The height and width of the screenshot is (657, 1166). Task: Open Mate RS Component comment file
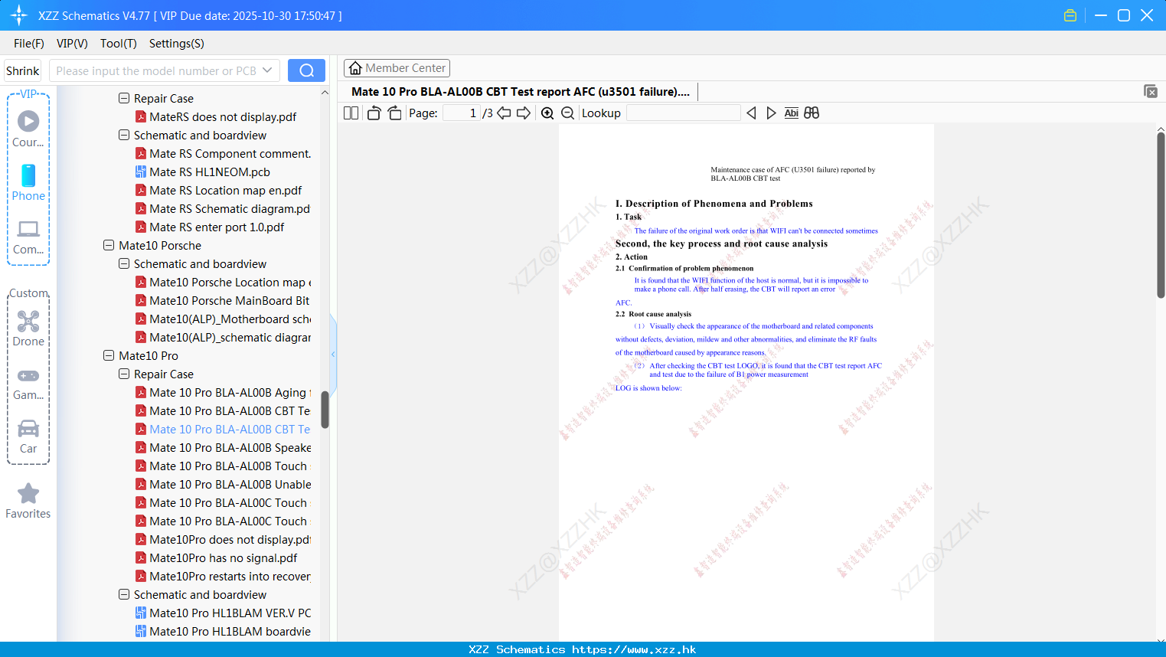pos(230,154)
